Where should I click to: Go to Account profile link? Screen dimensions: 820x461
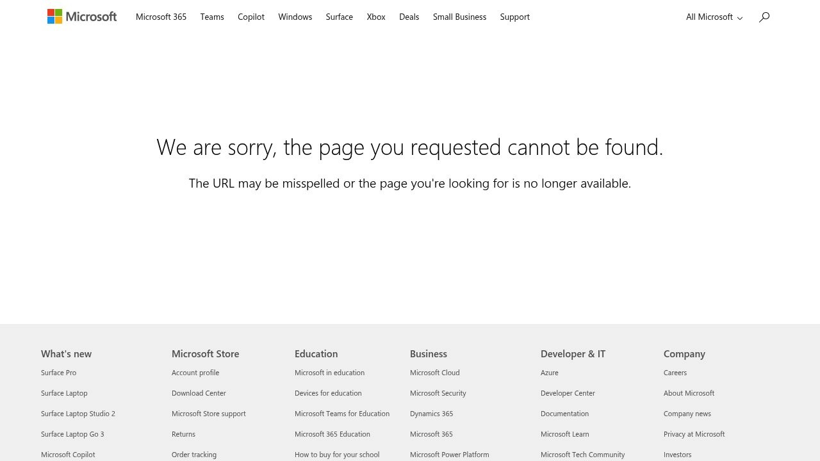point(195,373)
